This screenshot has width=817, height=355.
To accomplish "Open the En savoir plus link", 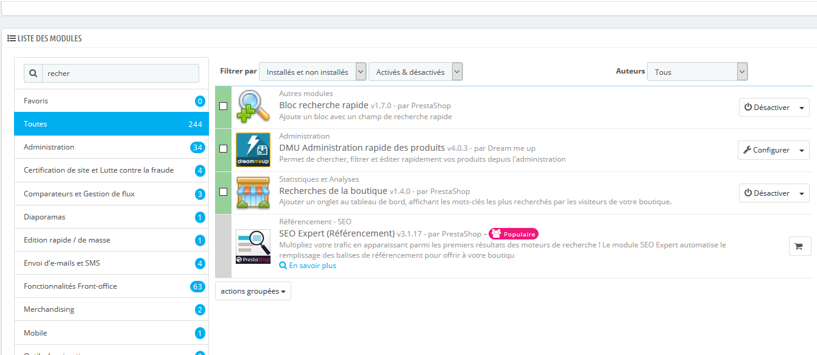I will click(308, 266).
